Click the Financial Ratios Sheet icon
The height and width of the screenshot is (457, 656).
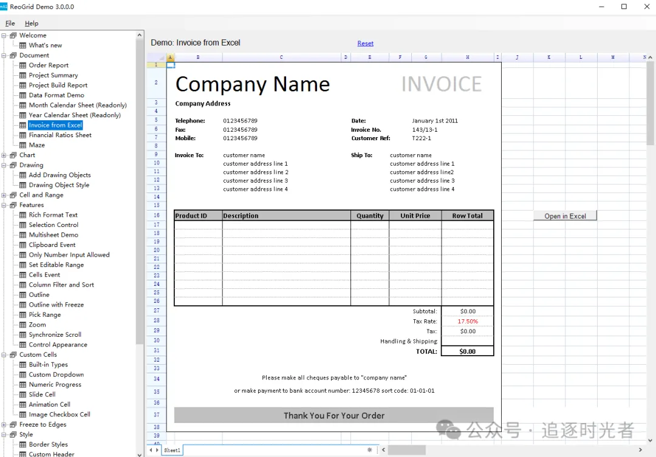[23, 135]
